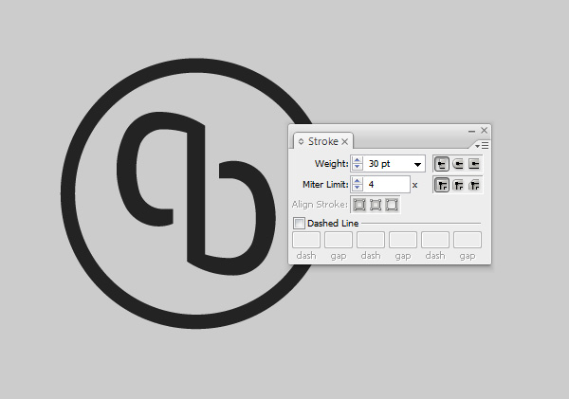Screen dimensions: 569x399
Task: Increase stroke Weight with up arrow
Action: pyautogui.click(x=358, y=160)
